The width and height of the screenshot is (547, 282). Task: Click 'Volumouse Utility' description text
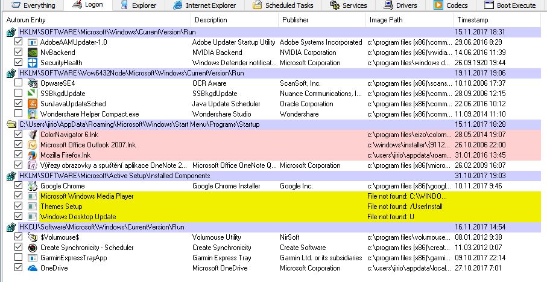(x=217, y=237)
